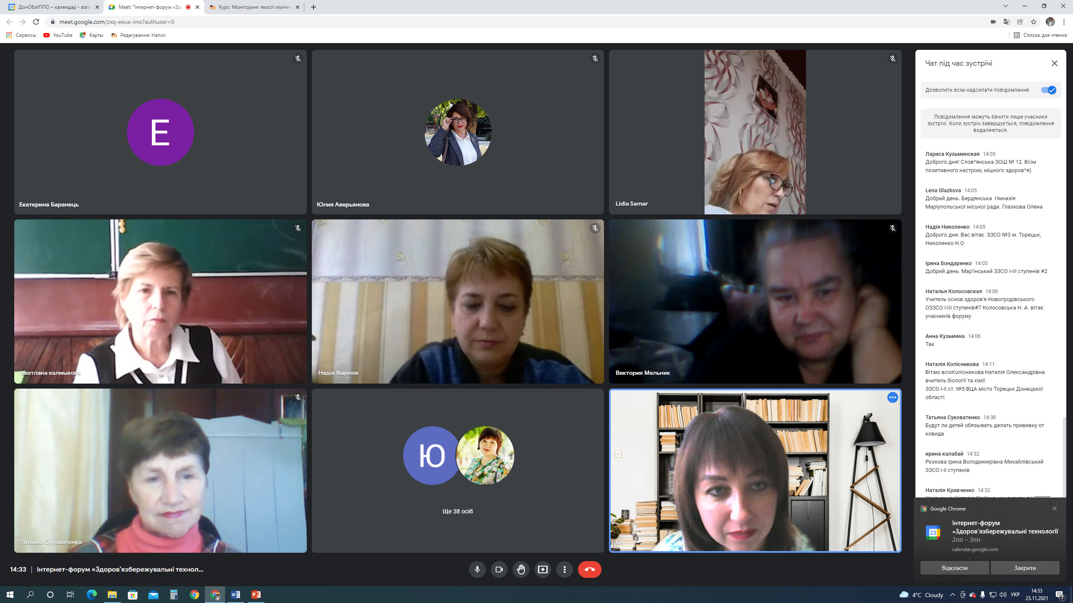
Task: Click the raise hand icon
Action: 521,569
